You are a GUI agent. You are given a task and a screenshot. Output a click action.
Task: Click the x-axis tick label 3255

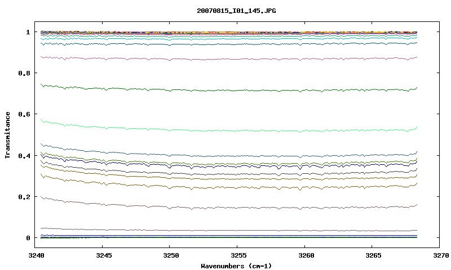(x=238, y=255)
